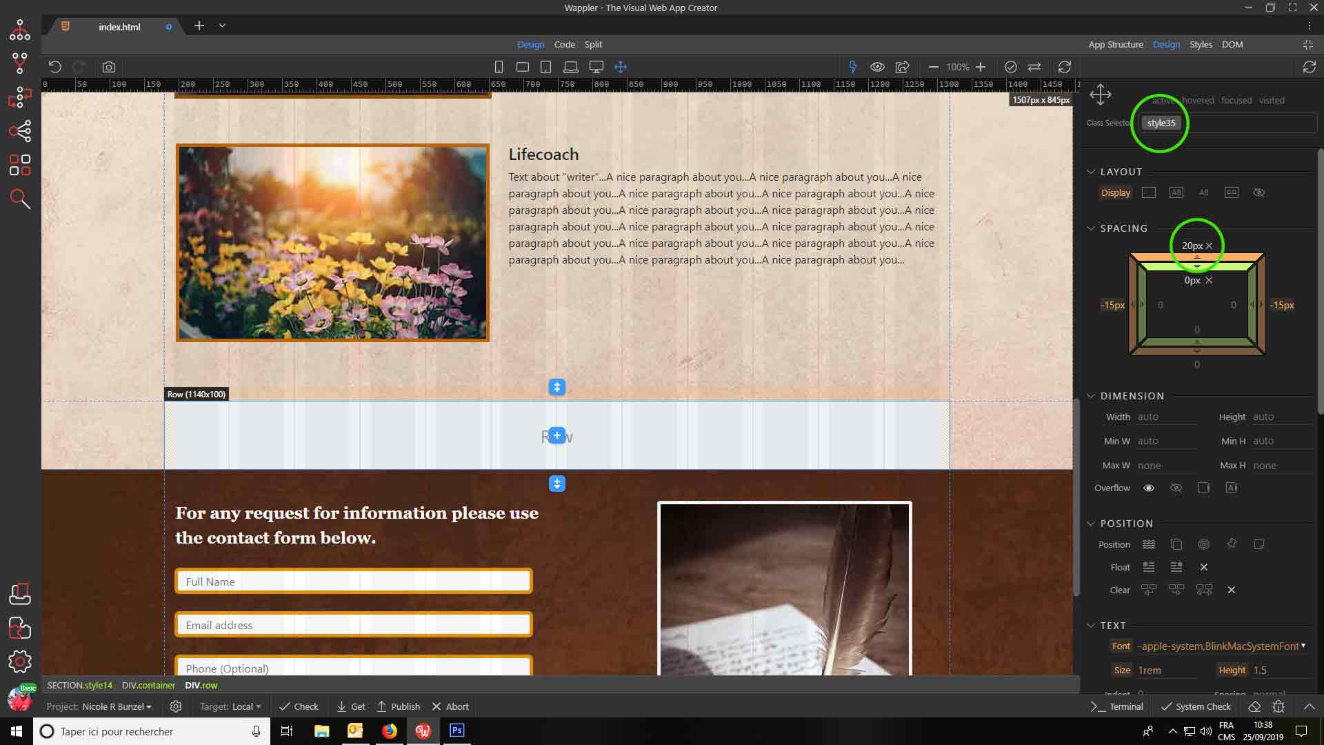Open in browser with the share icon
1324x745 pixels.
tap(902, 67)
